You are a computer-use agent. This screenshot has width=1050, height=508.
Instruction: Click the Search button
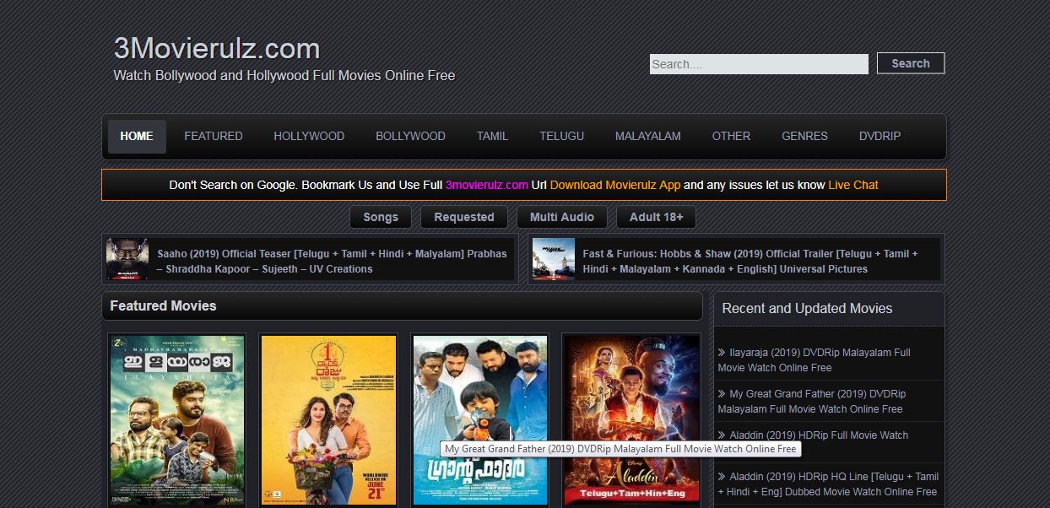coord(911,63)
